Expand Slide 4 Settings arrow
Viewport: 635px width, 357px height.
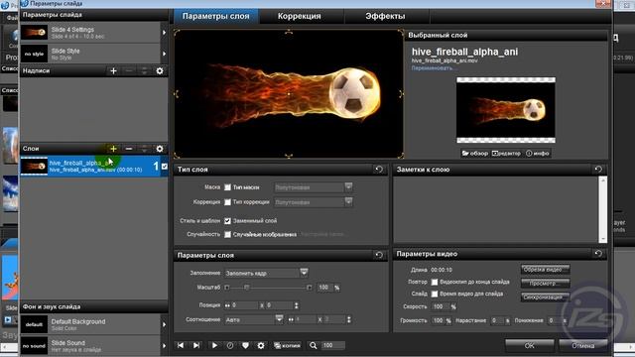pyautogui.click(x=164, y=33)
